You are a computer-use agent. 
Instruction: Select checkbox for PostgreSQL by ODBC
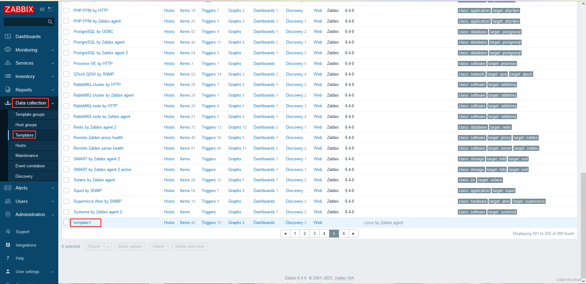(66, 32)
